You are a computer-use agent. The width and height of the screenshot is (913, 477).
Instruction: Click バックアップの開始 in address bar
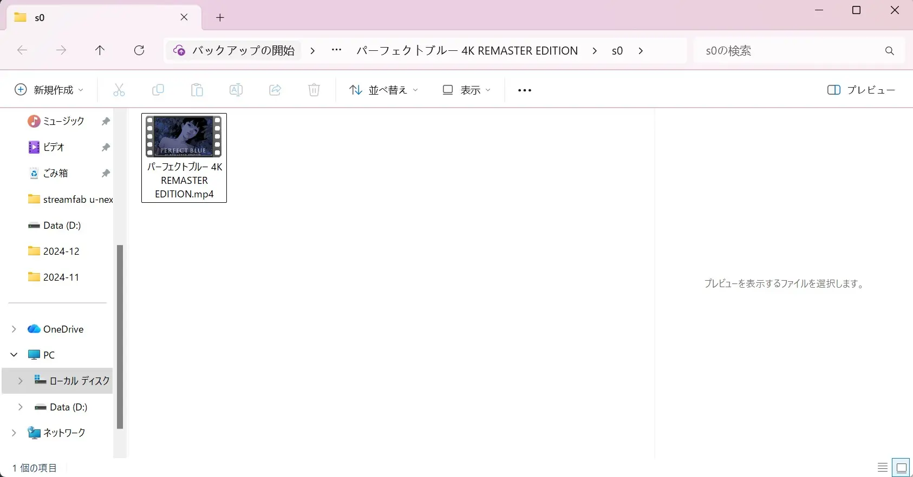[234, 50]
